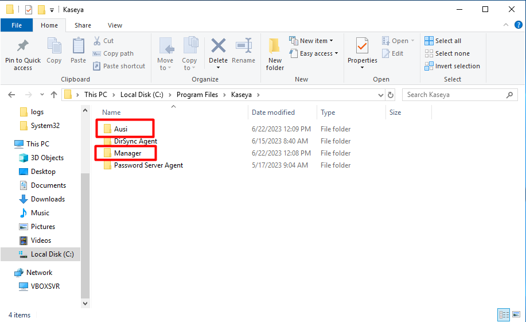The image size is (526, 322).
Task: Open the Copy to menu
Action: click(x=189, y=54)
